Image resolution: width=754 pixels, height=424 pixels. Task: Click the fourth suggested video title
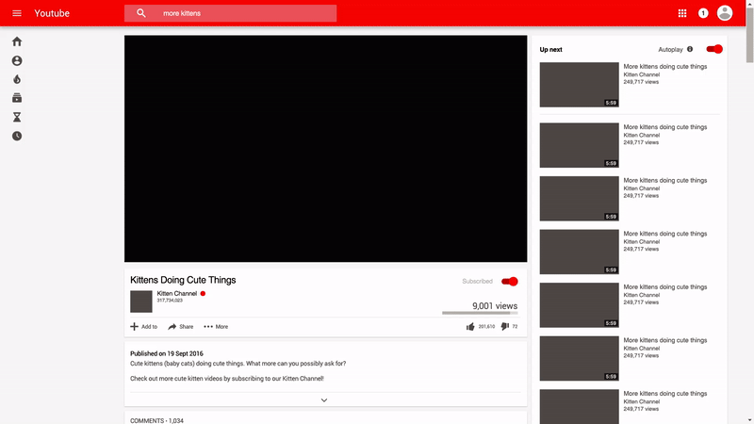[x=665, y=234]
